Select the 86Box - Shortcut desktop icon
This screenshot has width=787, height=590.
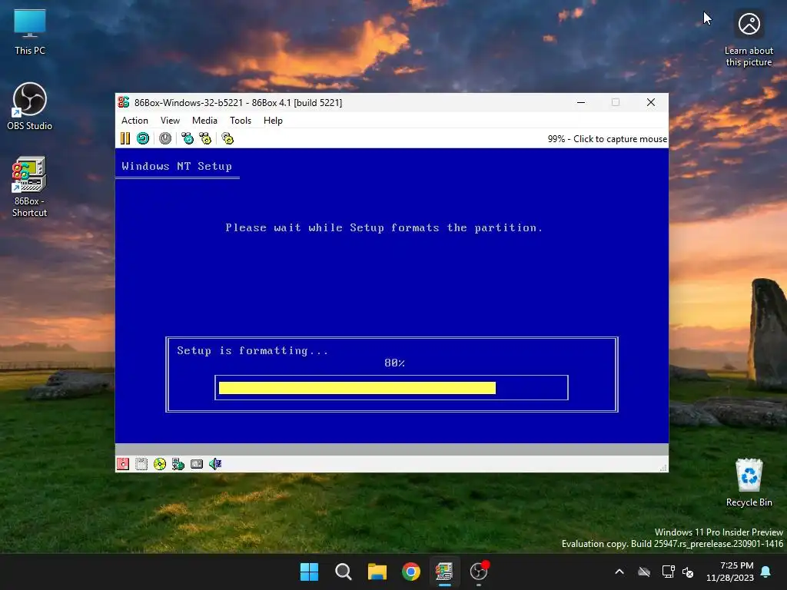tap(30, 187)
